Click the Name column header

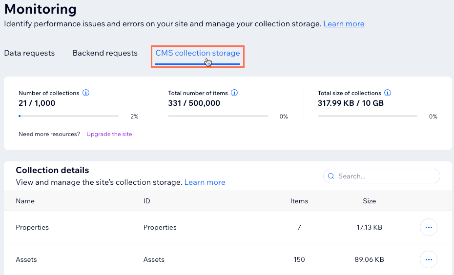pos(25,201)
